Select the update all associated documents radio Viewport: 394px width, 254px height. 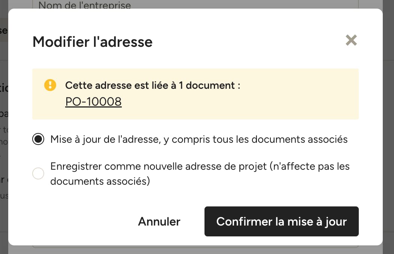[38, 139]
